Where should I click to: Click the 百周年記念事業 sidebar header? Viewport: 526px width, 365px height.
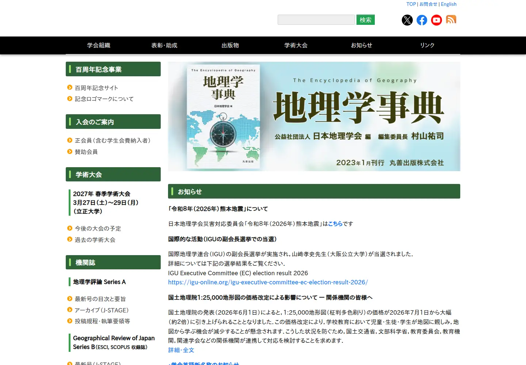click(113, 69)
